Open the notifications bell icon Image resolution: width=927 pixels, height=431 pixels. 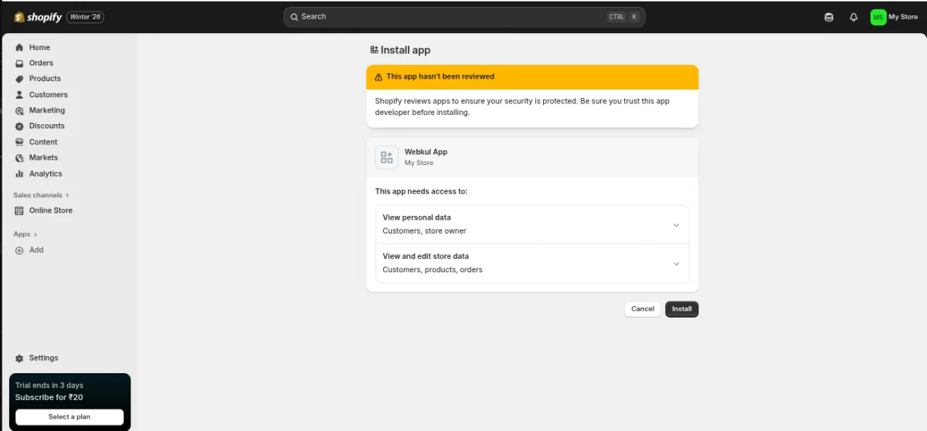[854, 17]
